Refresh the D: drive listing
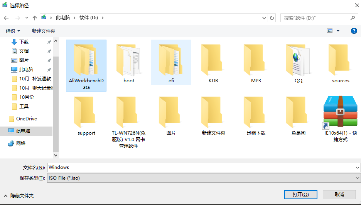Image resolution: width=361 pixels, height=205 pixels. [272, 18]
